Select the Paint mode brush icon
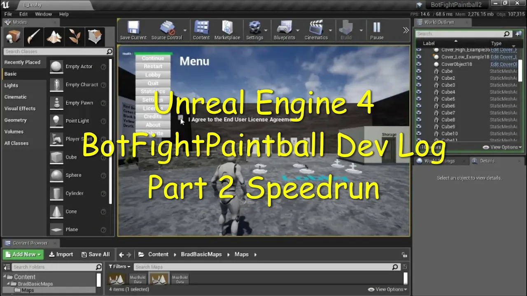The height and width of the screenshot is (296, 527). 33,37
